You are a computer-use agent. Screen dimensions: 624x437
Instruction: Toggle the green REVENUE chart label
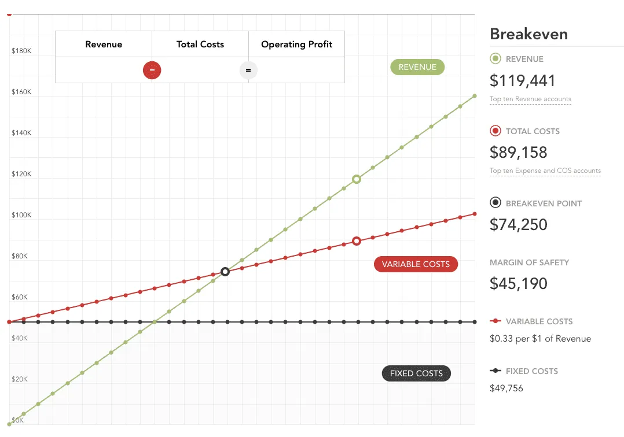pyautogui.click(x=417, y=67)
